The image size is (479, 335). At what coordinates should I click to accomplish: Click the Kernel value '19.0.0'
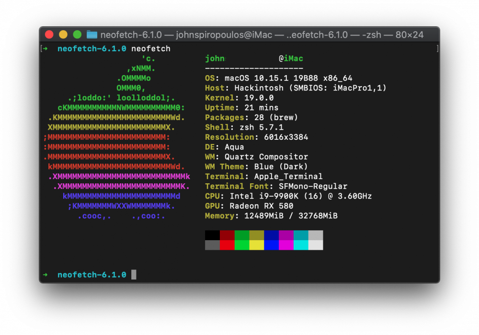pyautogui.click(x=259, y=98)
